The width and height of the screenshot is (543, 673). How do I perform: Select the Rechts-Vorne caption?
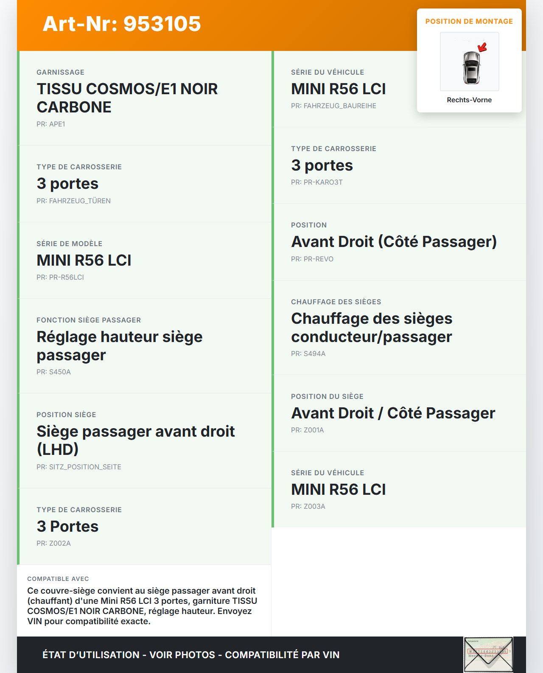click(x=469, y=100)
